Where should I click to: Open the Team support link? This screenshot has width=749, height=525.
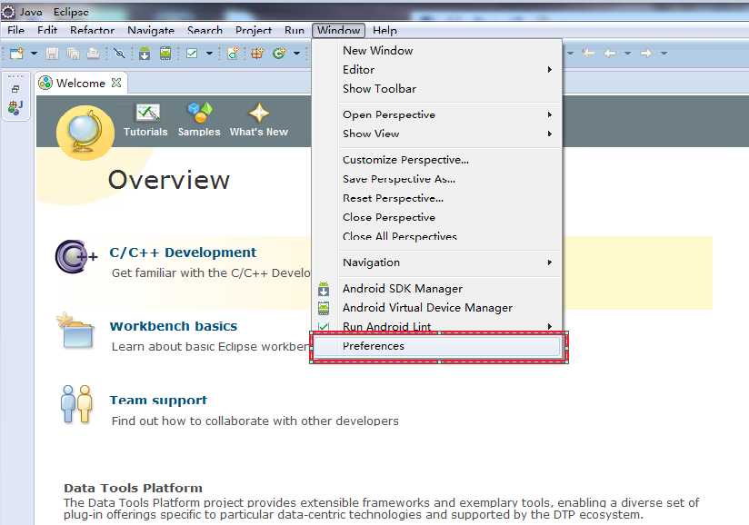click(x=158, y=401)
